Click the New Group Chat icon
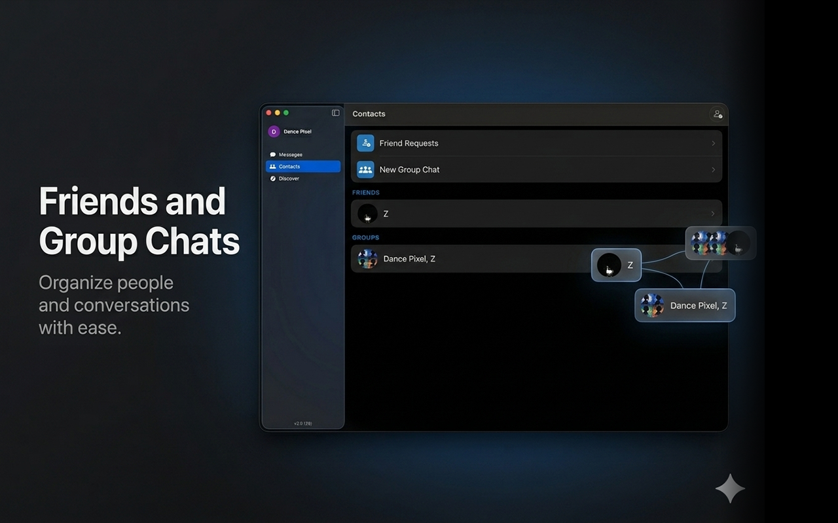Screen dimensions: 838x523 [x=365, y=169]
